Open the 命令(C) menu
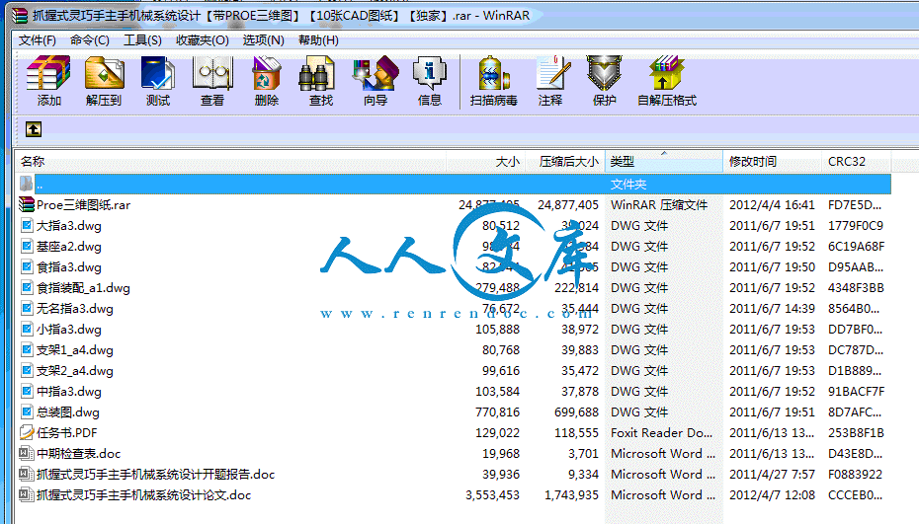 tap(89, 39)
